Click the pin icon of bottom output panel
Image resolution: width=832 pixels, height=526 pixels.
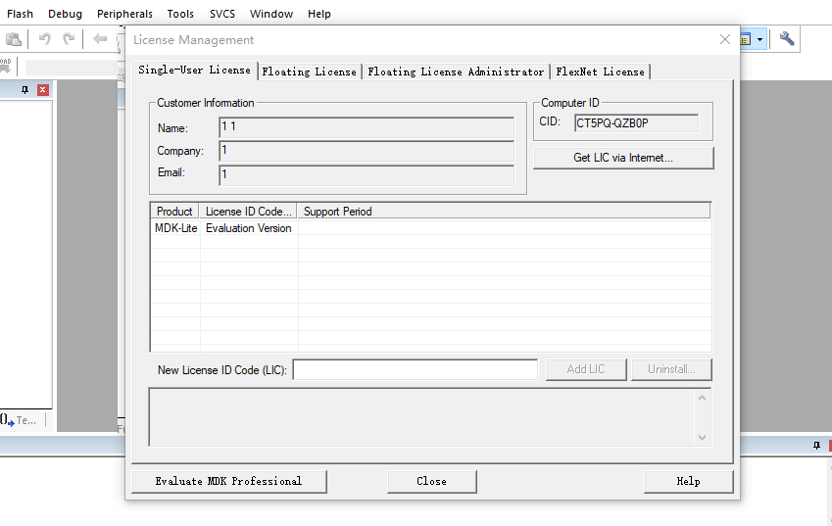pyautogui.click(x=816, y=446)
